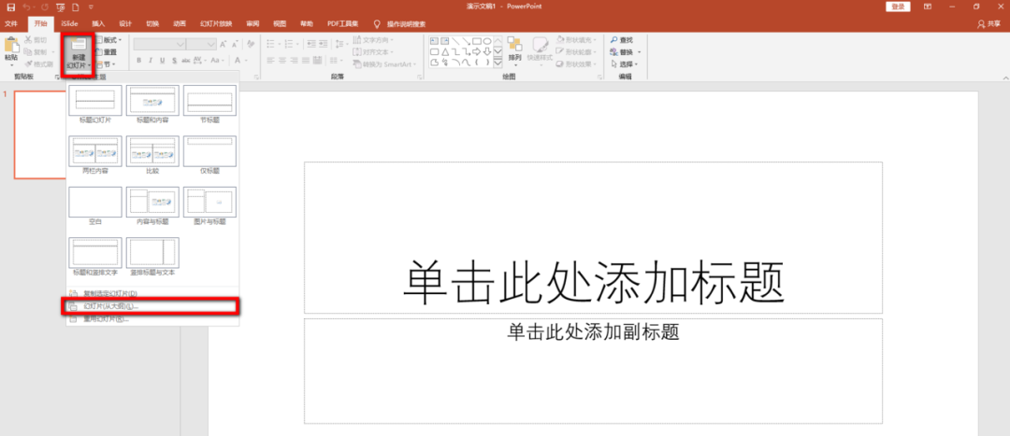This screenshot has width=1010, height=436.
Task: Open the Layout (版式) dropdown
Action: [x=109, y=40]
